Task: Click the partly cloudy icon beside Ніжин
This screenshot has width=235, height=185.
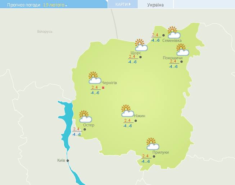Action: tap(127, 111)
